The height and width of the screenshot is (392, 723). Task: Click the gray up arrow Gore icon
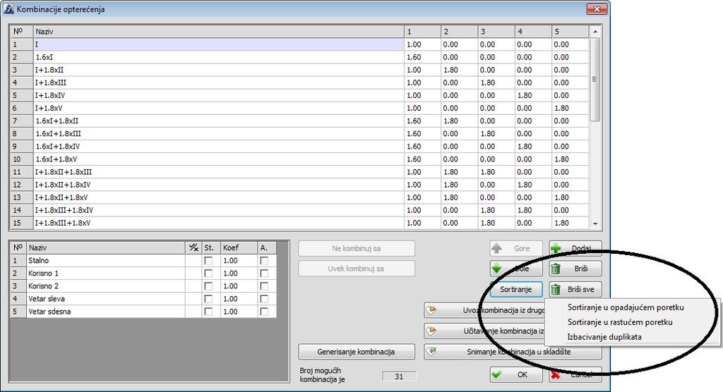[x=496, y=248]
